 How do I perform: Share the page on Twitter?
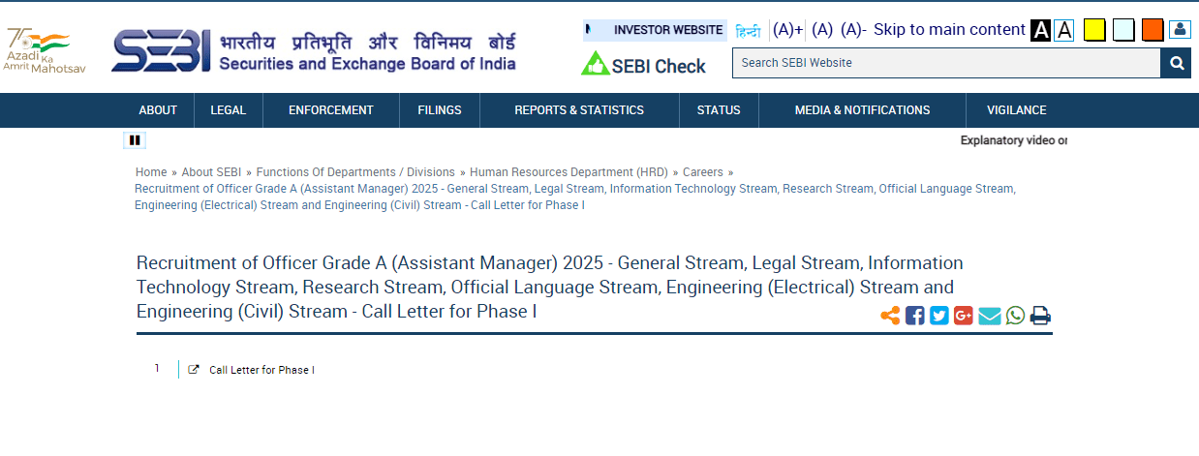938,316
